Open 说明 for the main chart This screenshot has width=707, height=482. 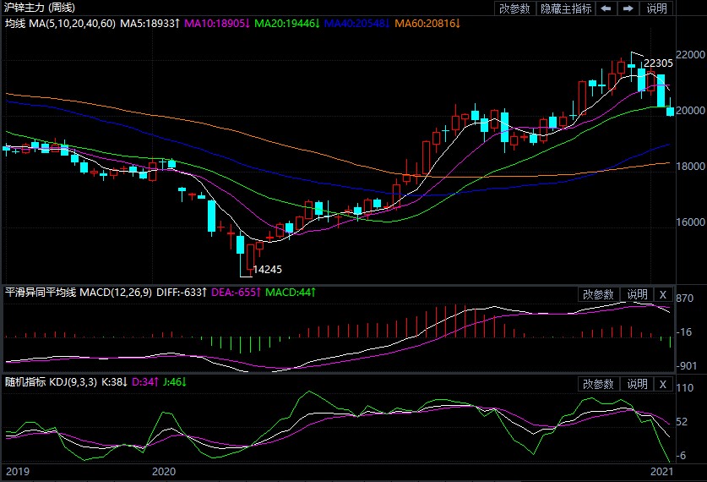[656, 8]
